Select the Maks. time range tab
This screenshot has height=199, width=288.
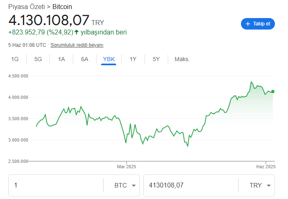coord(182,59)
